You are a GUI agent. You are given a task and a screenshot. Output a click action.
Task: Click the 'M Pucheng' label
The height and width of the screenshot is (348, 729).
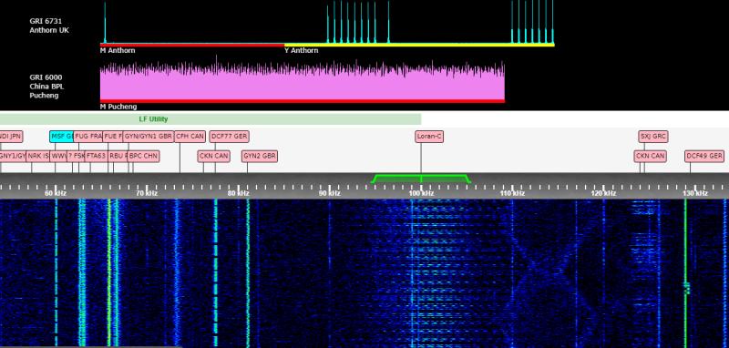(118, 107)
